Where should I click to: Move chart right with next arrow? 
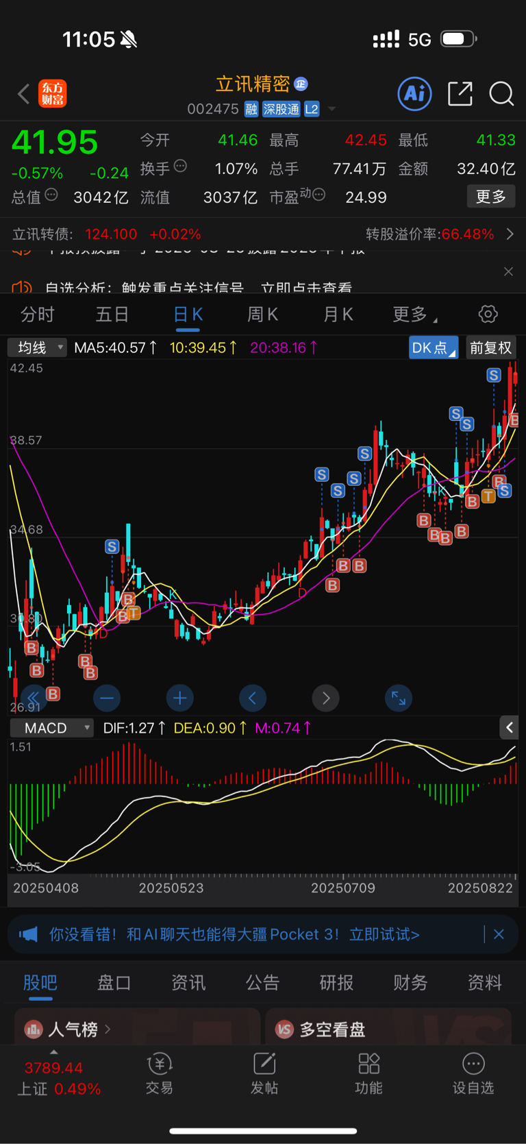(326, 698)
